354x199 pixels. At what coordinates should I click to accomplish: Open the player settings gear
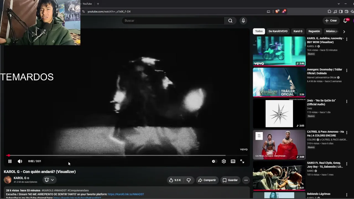(224, 161)
